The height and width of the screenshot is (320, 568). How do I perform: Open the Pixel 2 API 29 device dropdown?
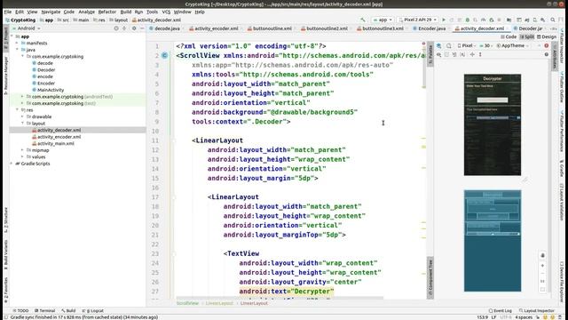(417, 20)
